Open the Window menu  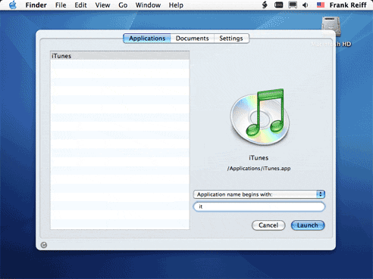148,5
